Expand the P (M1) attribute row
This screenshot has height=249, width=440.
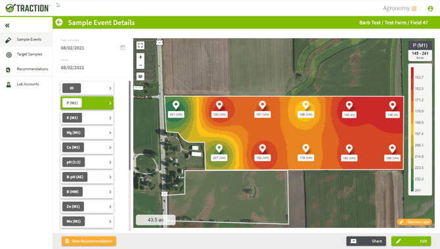pyautogui.click(x=87, y=103)
